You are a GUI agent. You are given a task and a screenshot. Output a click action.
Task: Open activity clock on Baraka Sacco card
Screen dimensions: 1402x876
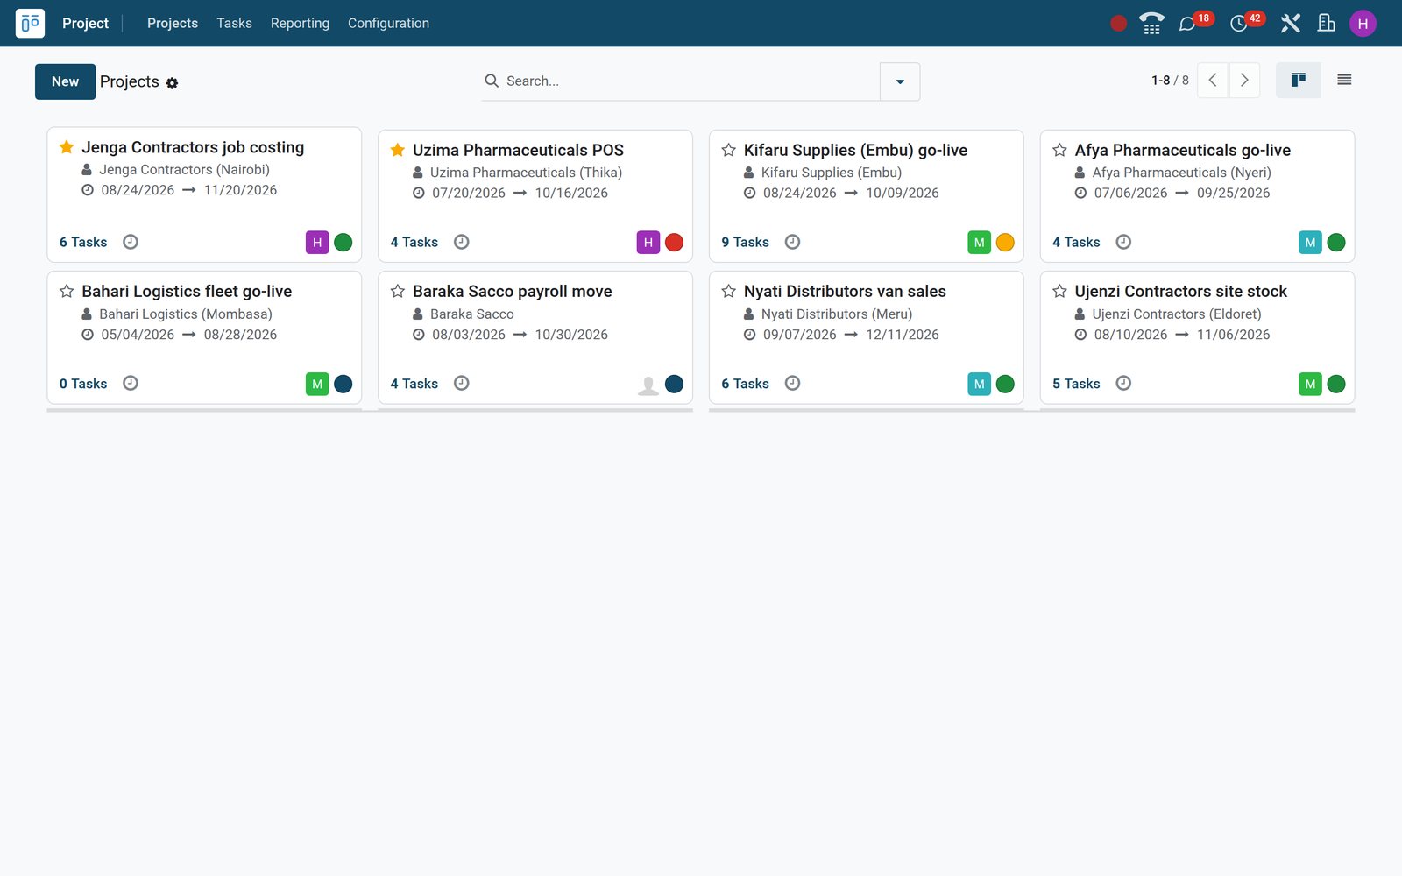click(x=462, y=383)
